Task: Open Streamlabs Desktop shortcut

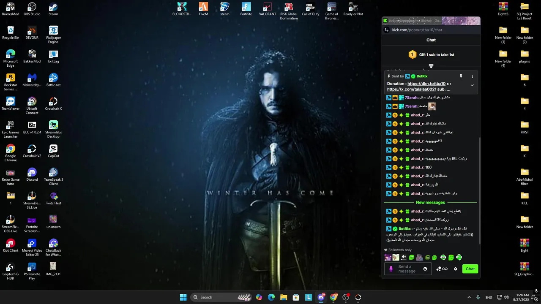Action: [x=53, y=129]
